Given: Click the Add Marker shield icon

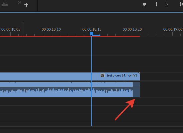Looking at the screenshot, I should pyautogui.click(x=144, y=4).
